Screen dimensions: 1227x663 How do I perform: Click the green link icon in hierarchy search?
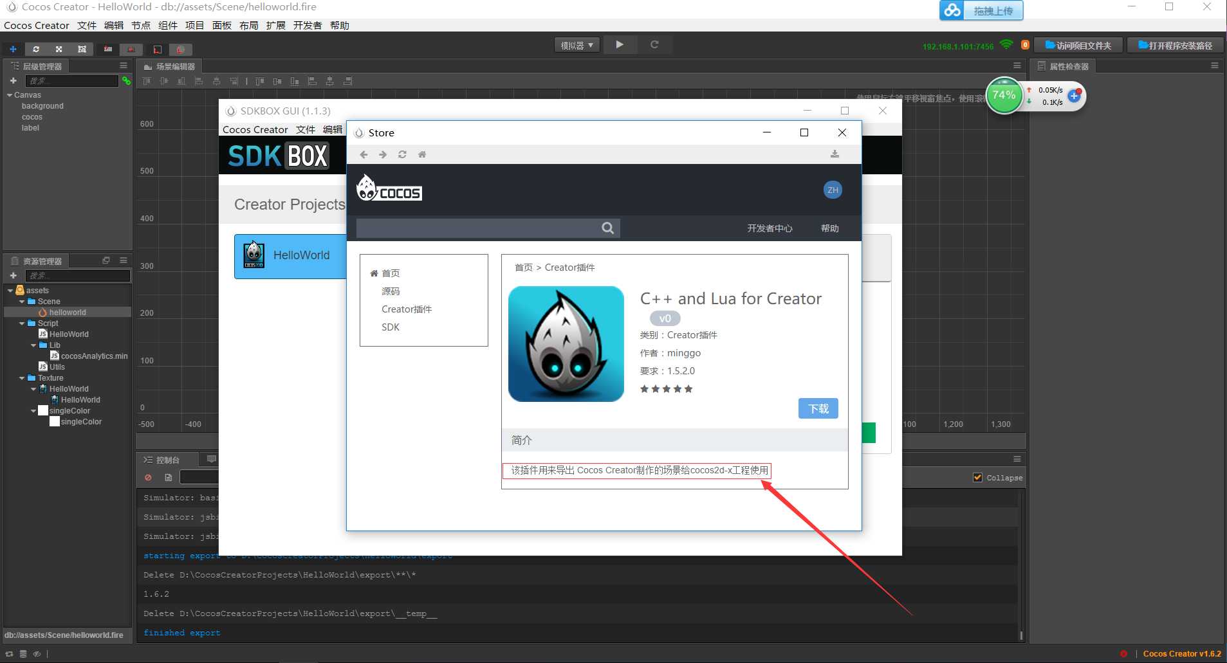pyautogui.click(x=126, y=81)
